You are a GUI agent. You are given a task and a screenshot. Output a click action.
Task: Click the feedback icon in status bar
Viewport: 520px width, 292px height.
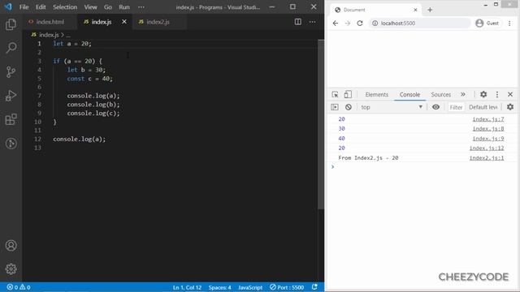(314, 286)
